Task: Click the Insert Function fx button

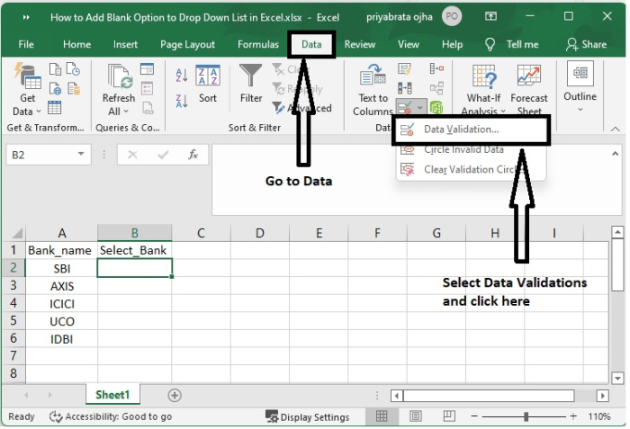Action: pos(193,155)
